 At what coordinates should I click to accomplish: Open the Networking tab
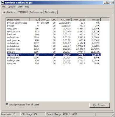click(x=50, y=12)
